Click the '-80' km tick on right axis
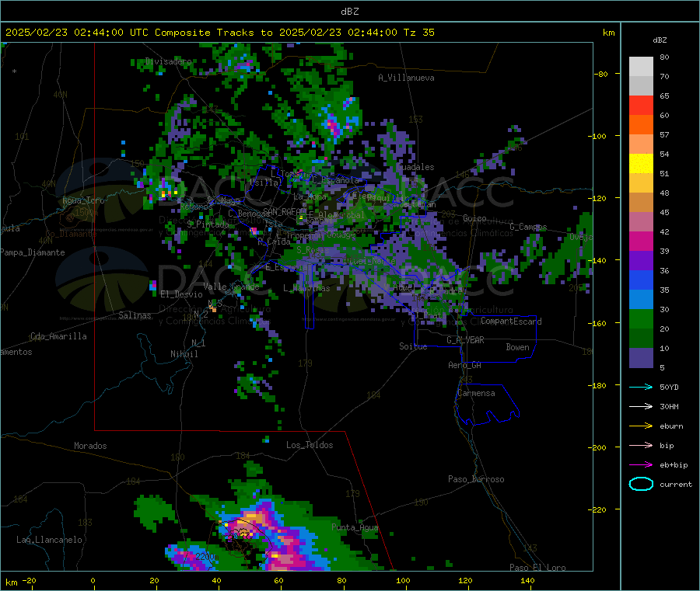The height and width of the screenshot is (591, 700). (x=600, y=74)
